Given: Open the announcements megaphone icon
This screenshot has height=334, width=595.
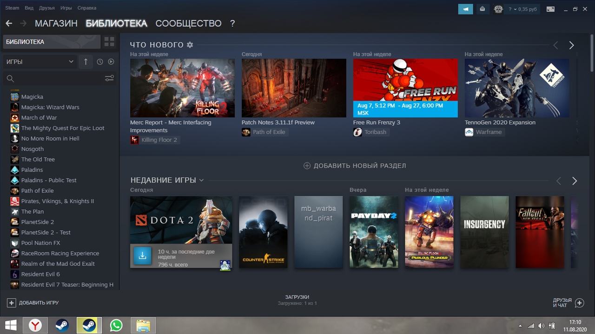Looking at the screenshot, I should (465, 9).
